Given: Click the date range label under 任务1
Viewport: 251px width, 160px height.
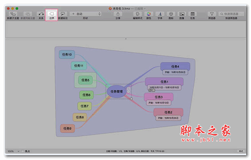Looking at the screenshot, I should [x=164, y=88].
